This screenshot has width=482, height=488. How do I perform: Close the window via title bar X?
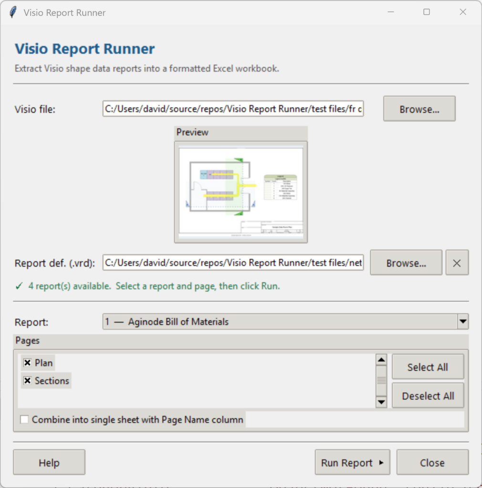pos(463,12)
